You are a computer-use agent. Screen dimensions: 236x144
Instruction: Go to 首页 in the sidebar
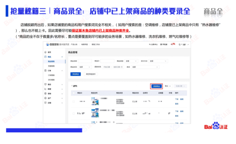coord(49,52)
